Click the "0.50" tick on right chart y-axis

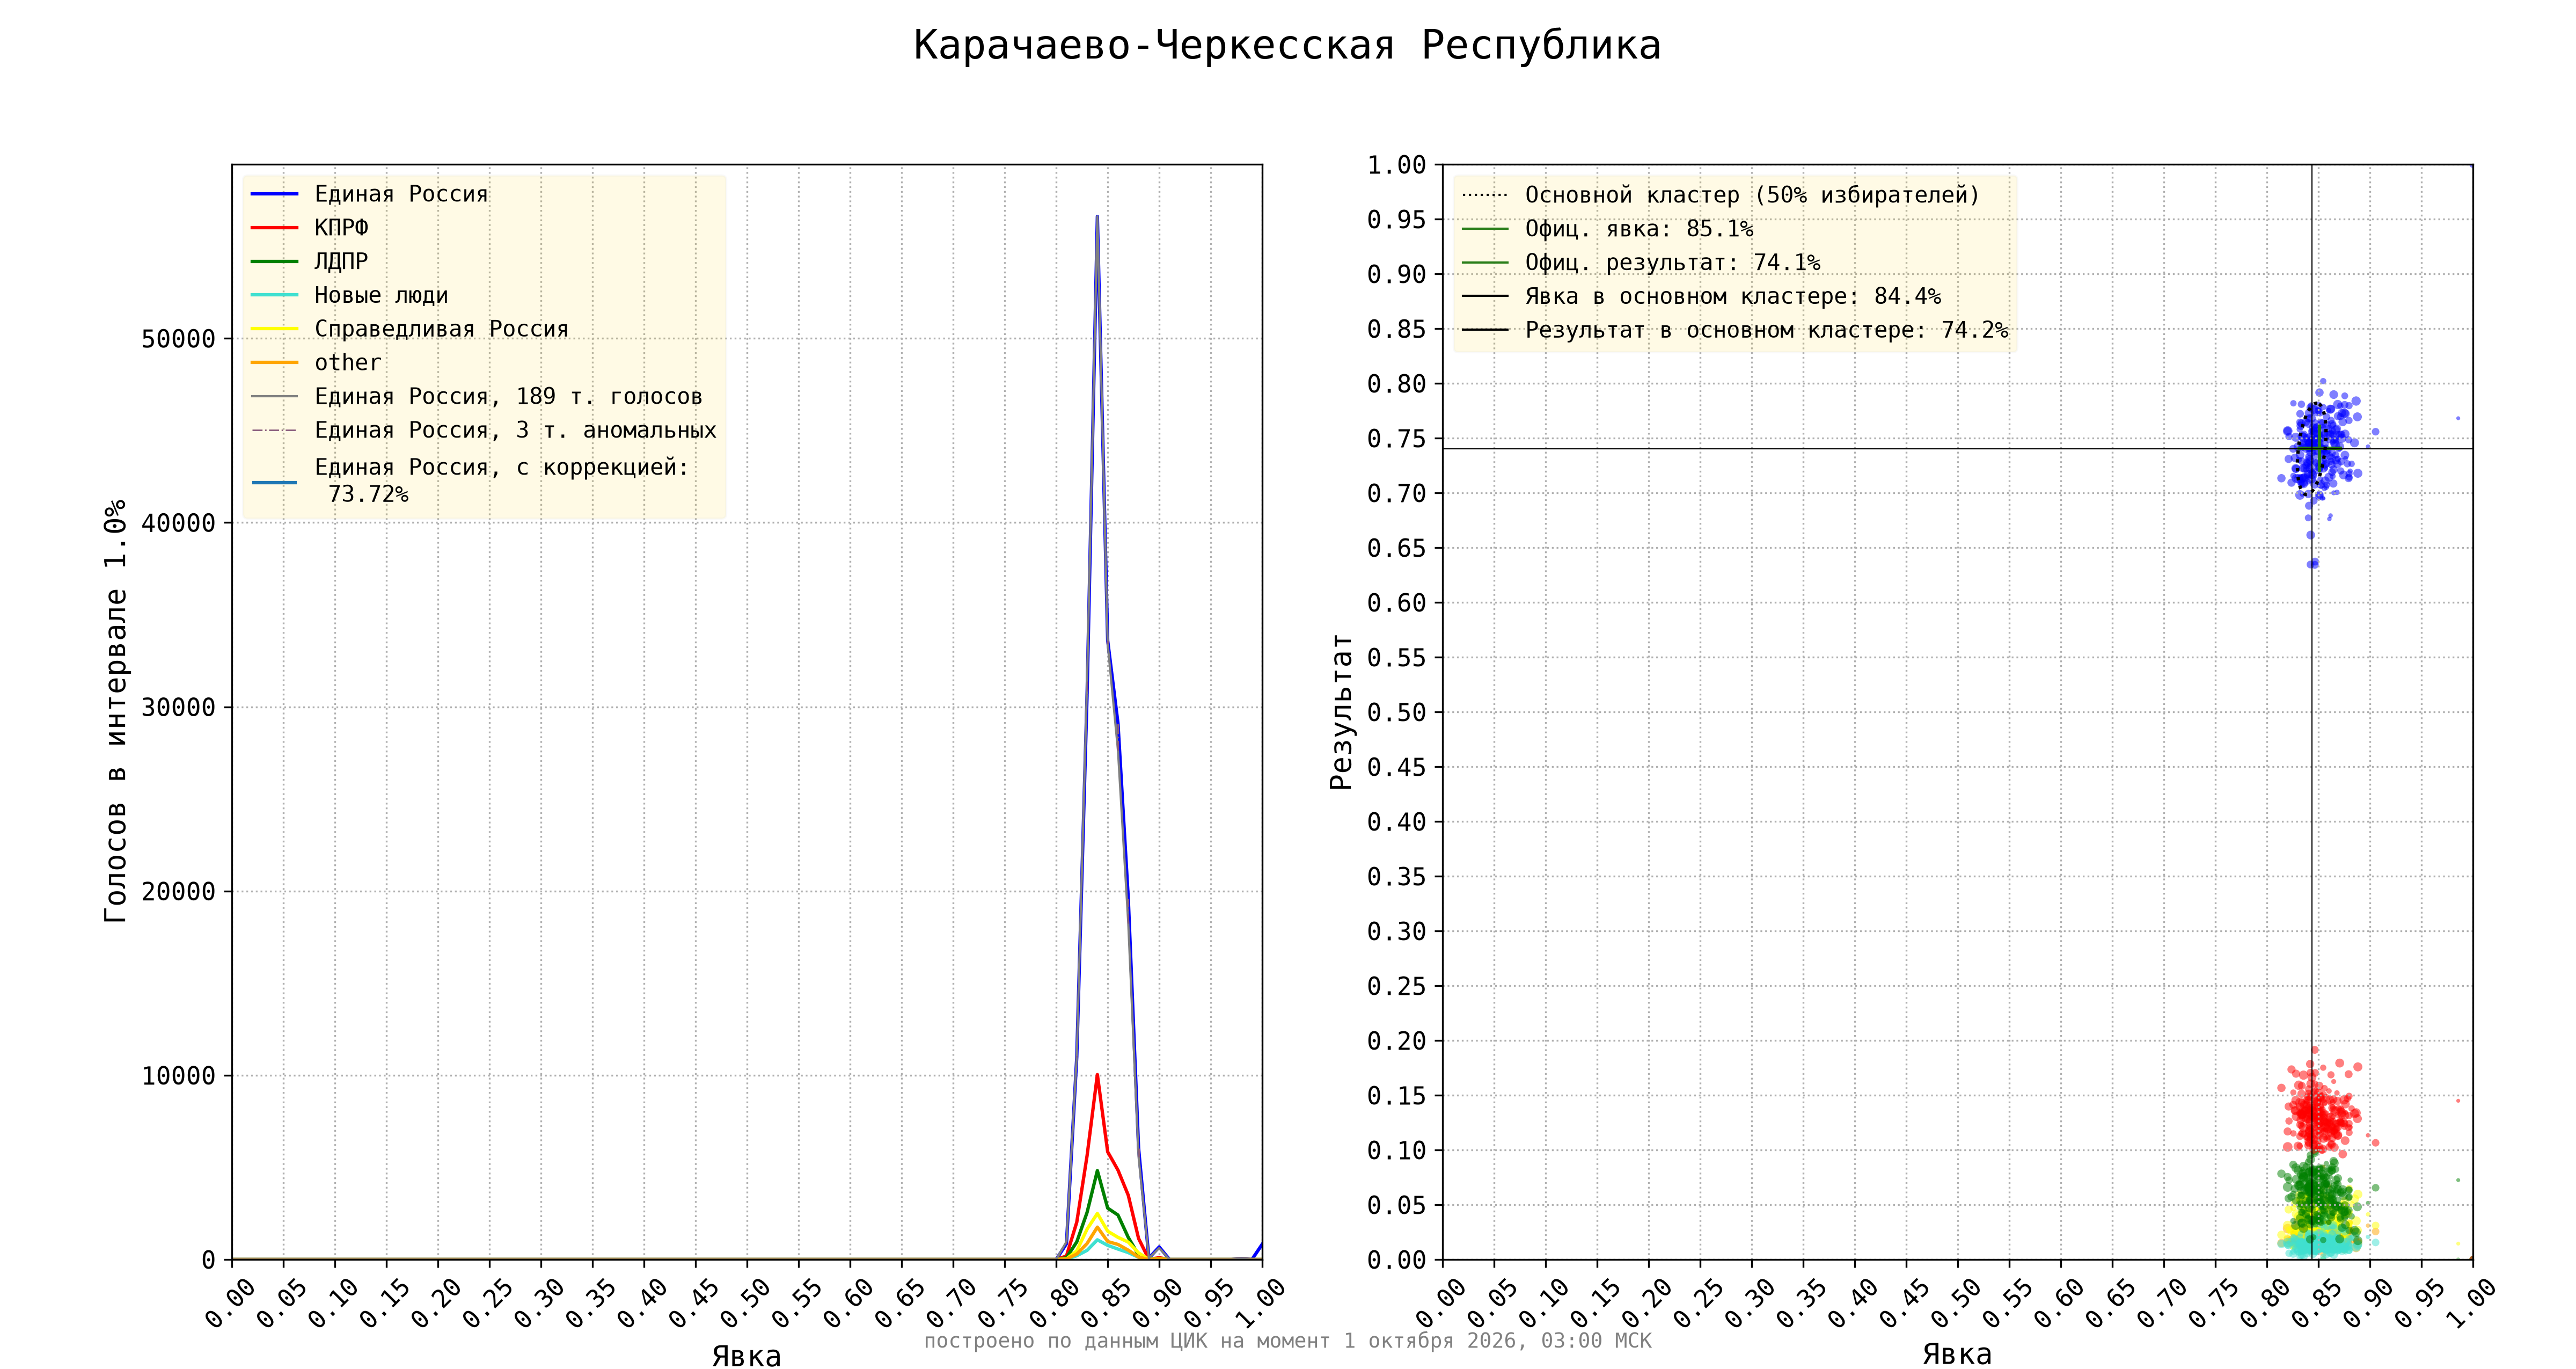[1396, 712]
